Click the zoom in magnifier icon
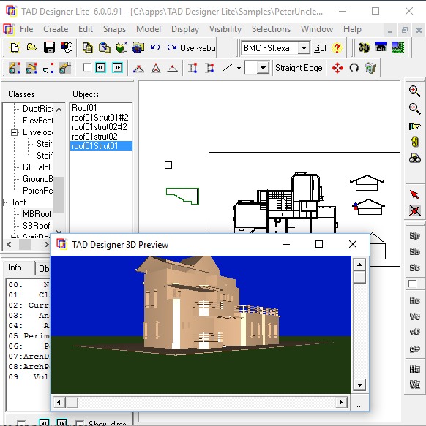The width and height of the screenshot is (426, 426). tap(414, 91)
